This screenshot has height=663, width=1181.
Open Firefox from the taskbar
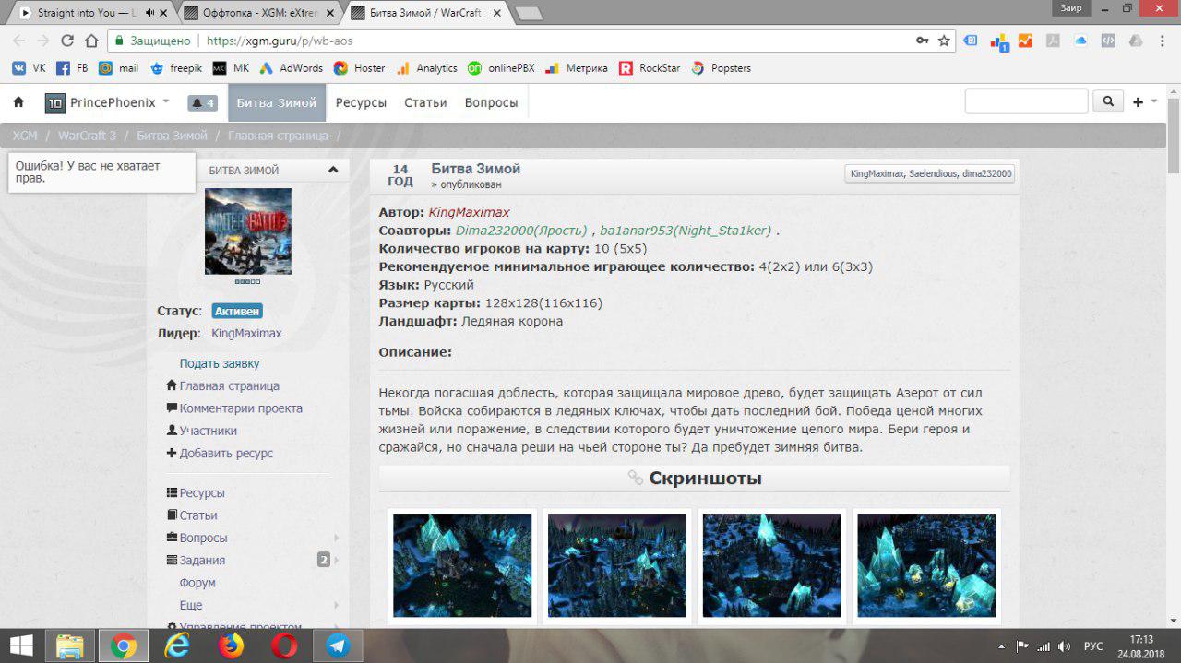pos(231,646)
